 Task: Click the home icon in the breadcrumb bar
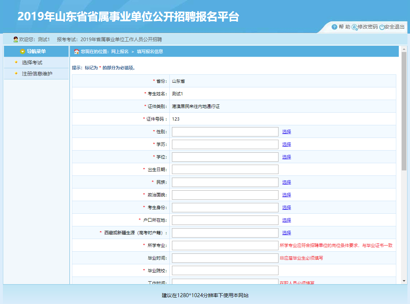(77, 52)
